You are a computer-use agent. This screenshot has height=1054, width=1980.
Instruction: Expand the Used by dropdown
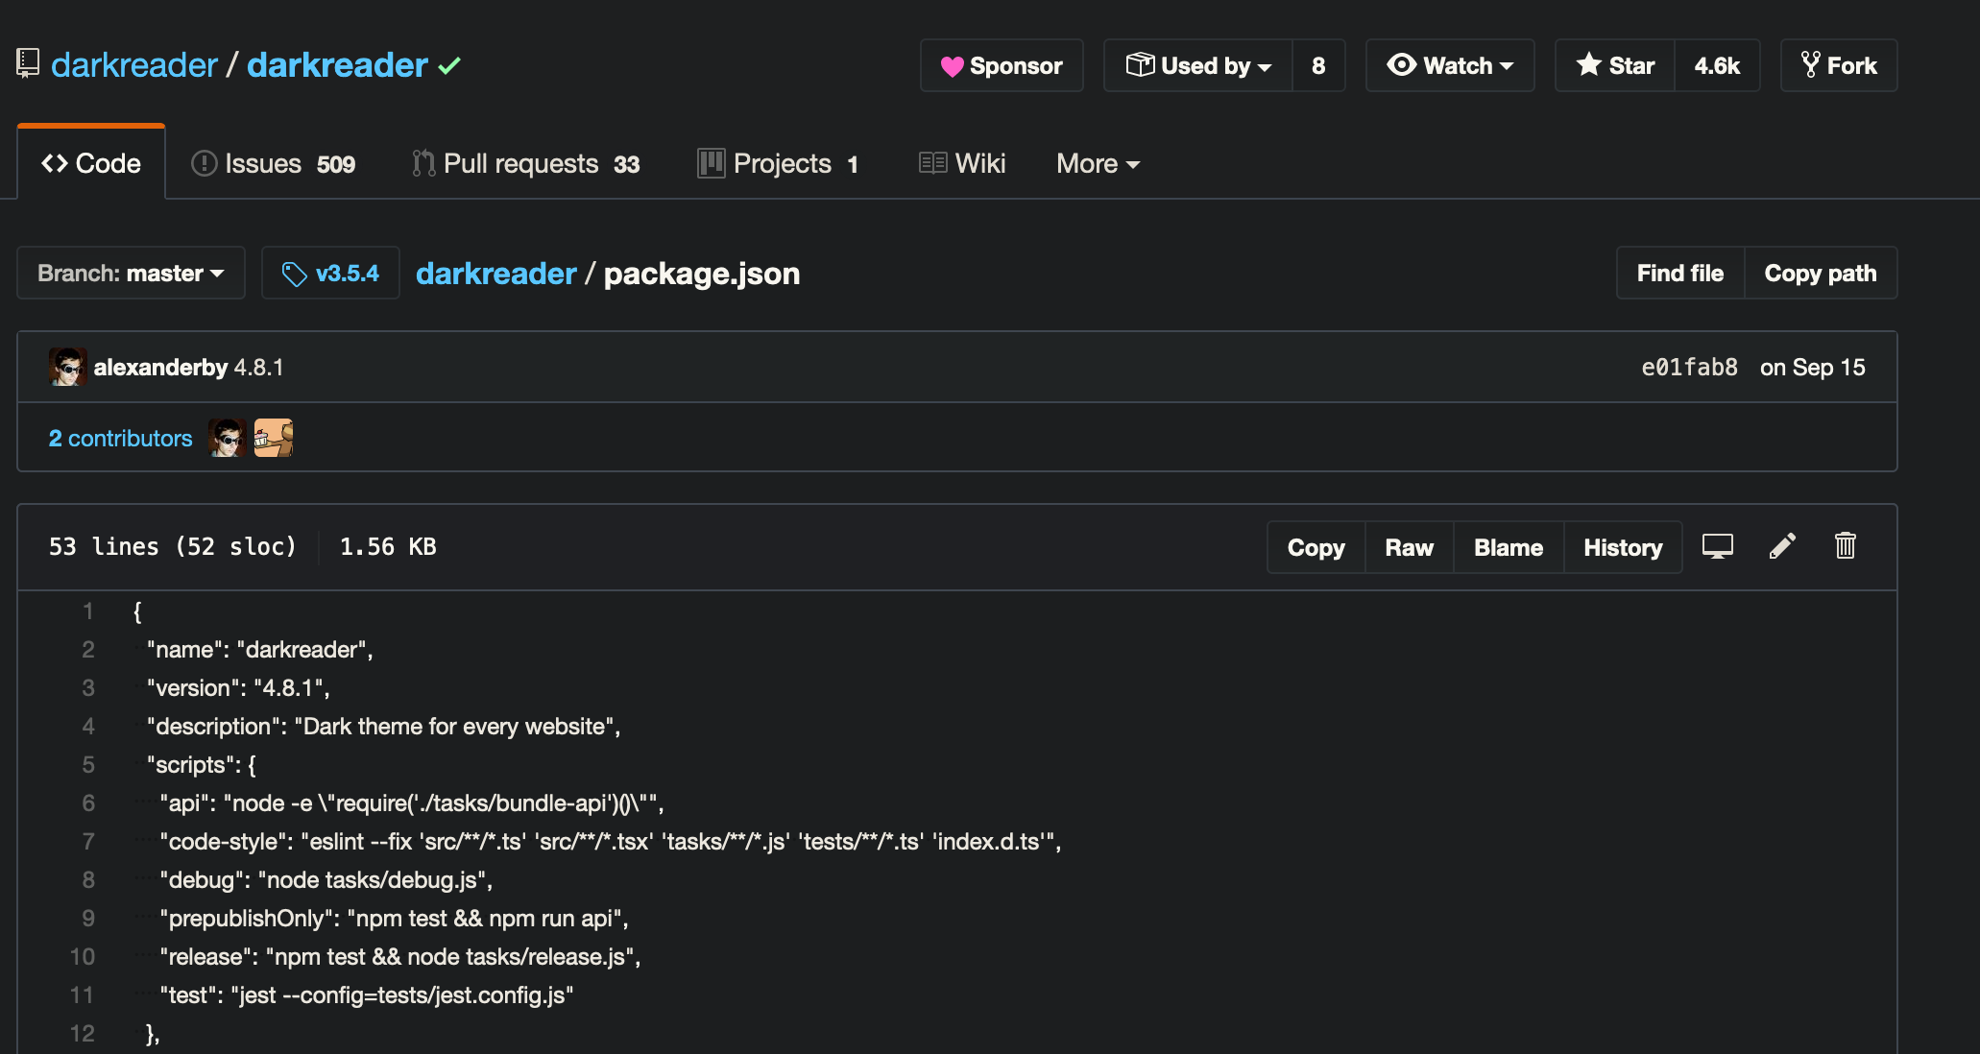(1197, 65)
